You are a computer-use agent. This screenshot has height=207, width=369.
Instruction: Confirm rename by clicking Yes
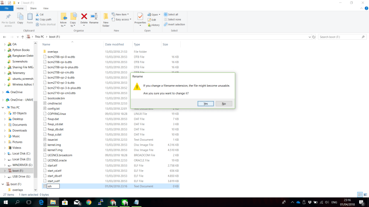point(205,103)
